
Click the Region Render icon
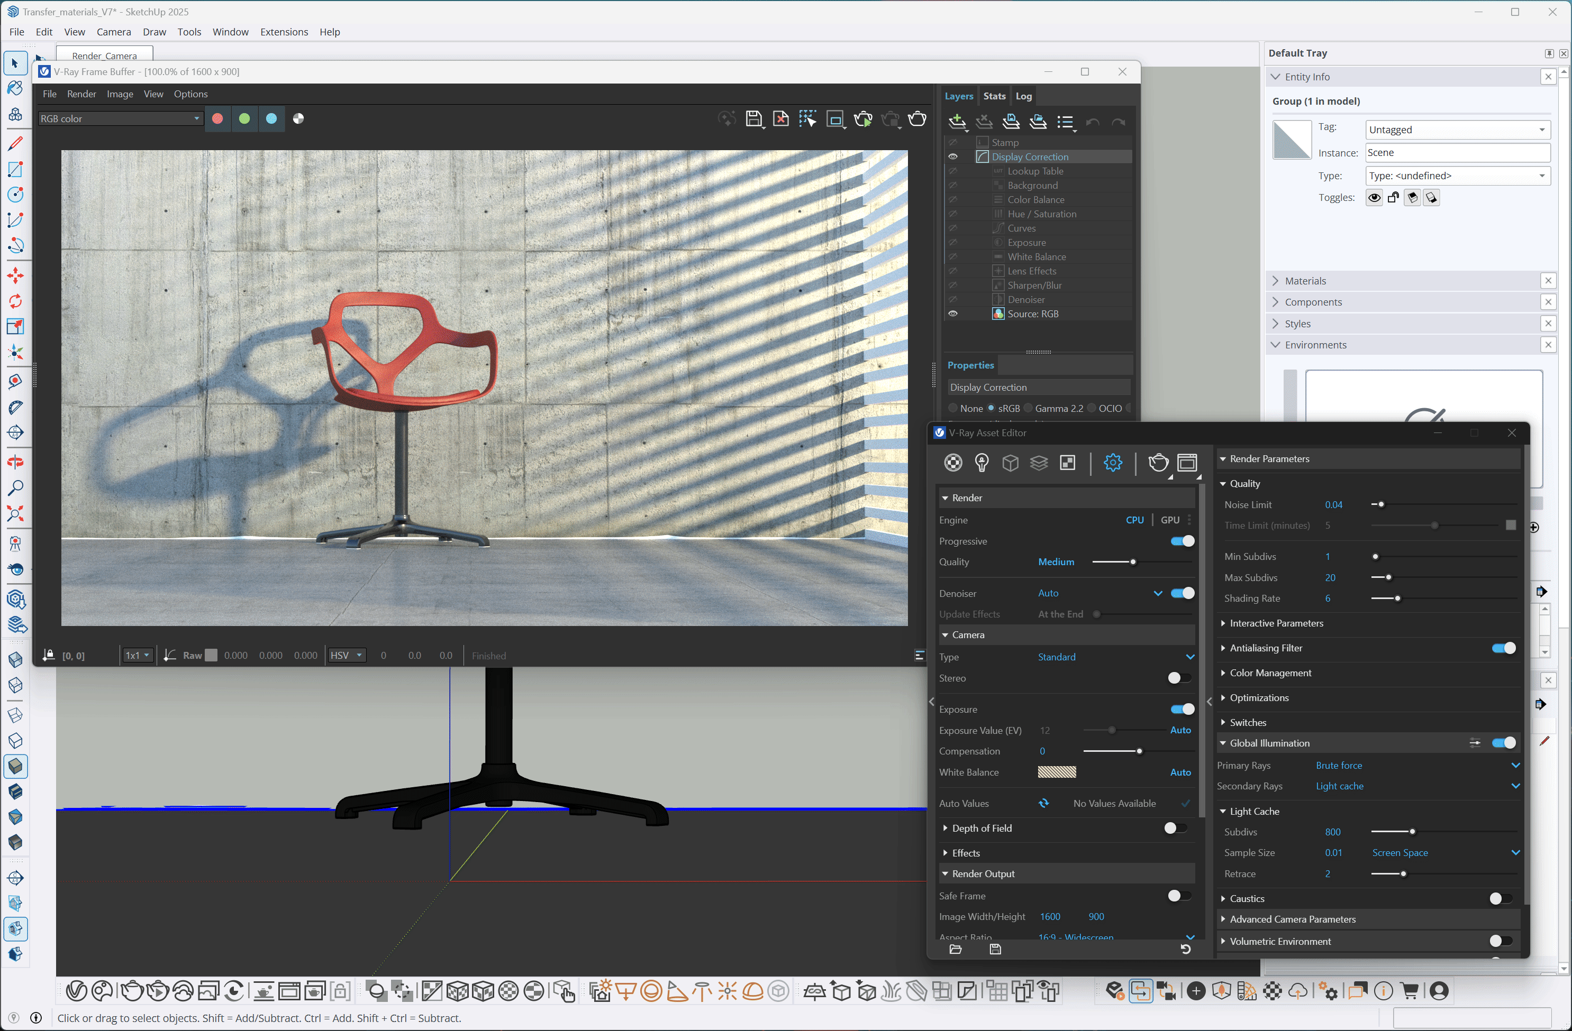pos(835,119)
